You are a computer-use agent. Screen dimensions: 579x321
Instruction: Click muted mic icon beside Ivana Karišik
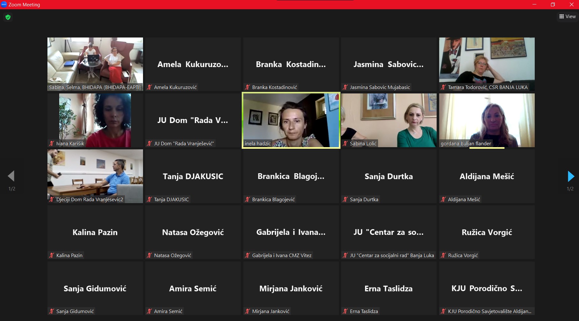52,143
